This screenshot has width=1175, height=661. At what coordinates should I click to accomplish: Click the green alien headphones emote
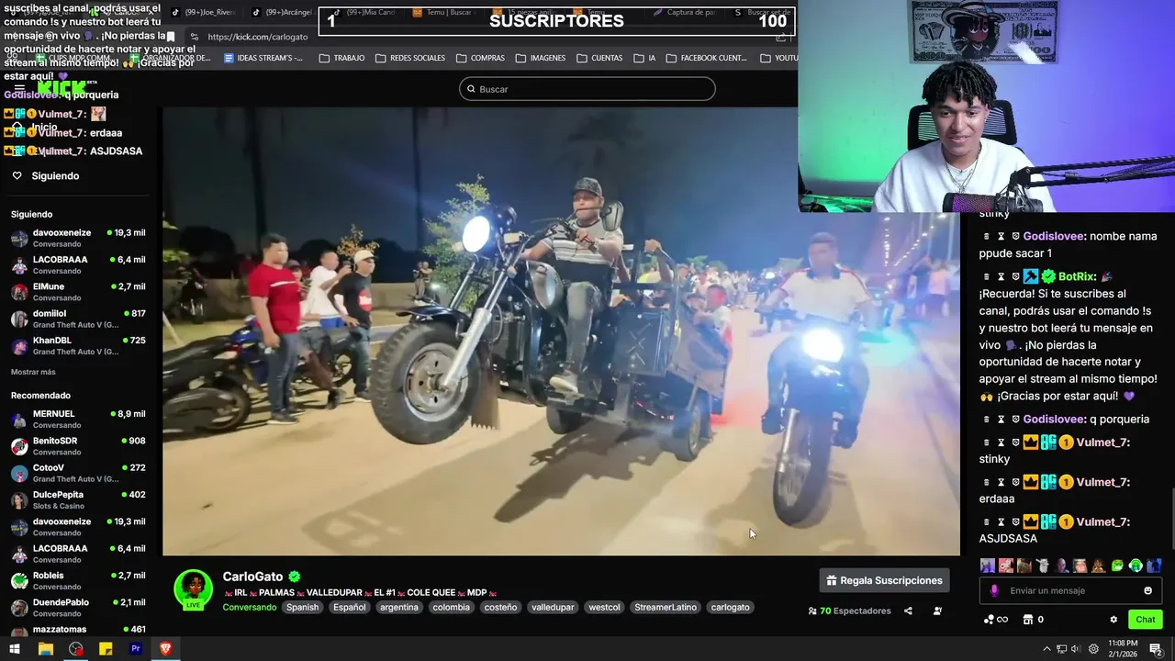[x=1136, y=566]
